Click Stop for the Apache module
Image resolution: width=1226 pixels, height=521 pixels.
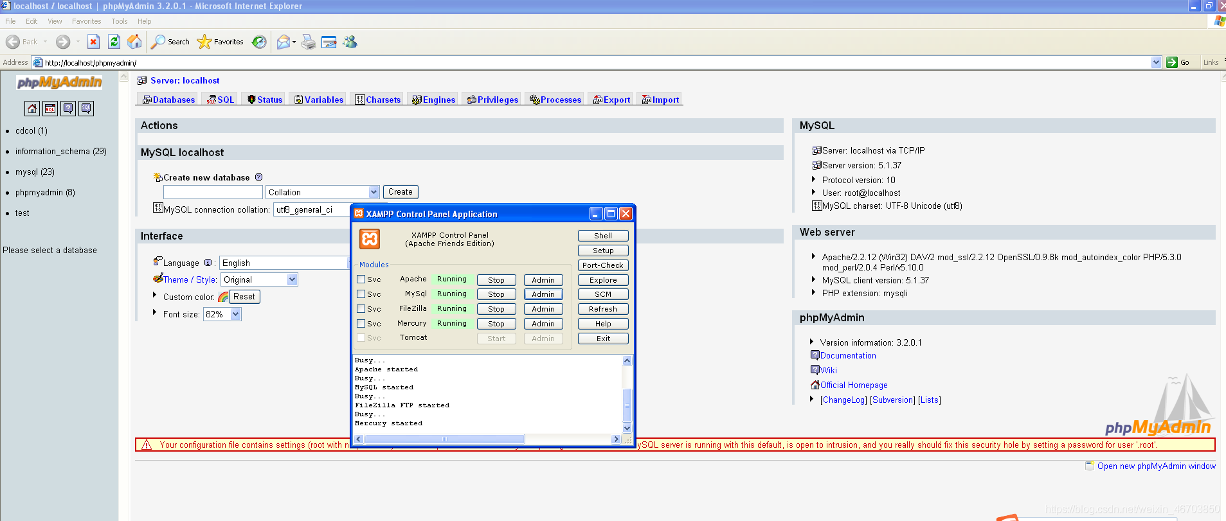[x=496, y=280]
